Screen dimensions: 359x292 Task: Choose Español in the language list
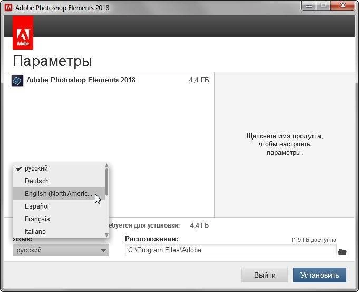(59, 206)
